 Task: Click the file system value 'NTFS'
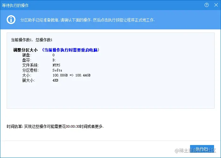57,65
